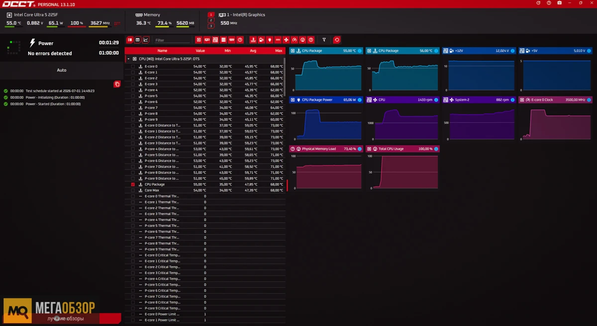
Task: Reset min/max values with the refresh icon
Action: tap(337, 40)
